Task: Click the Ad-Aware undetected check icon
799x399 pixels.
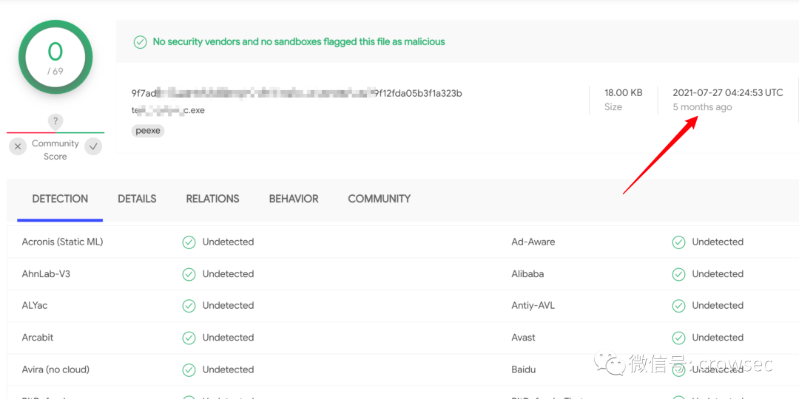Action: point(678,242)
